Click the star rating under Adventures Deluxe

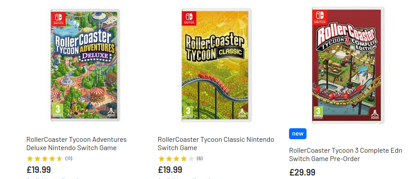point(45,158)
